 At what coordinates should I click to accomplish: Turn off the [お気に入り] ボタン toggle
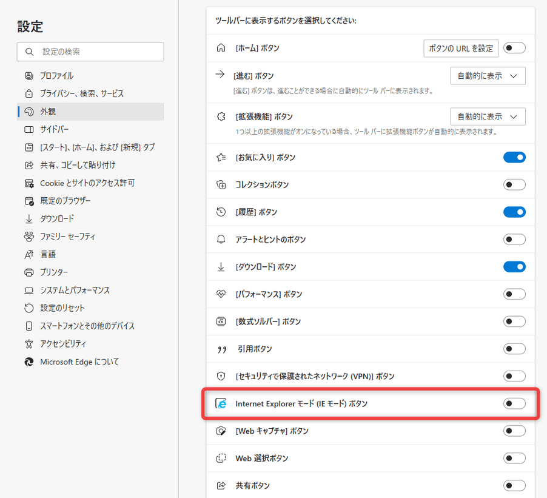[514, 157]
